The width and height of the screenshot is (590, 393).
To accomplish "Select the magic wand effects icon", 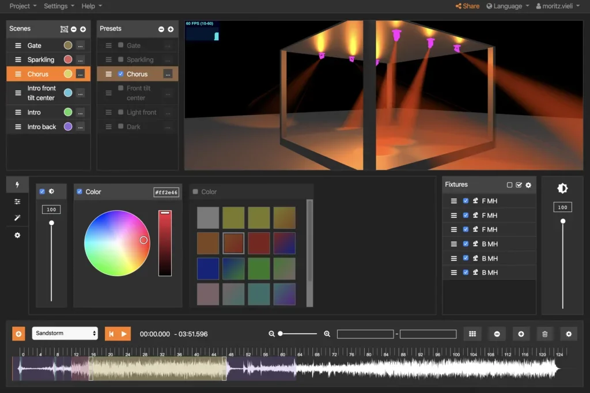I will pyautogui.click(x=17, y=218).
